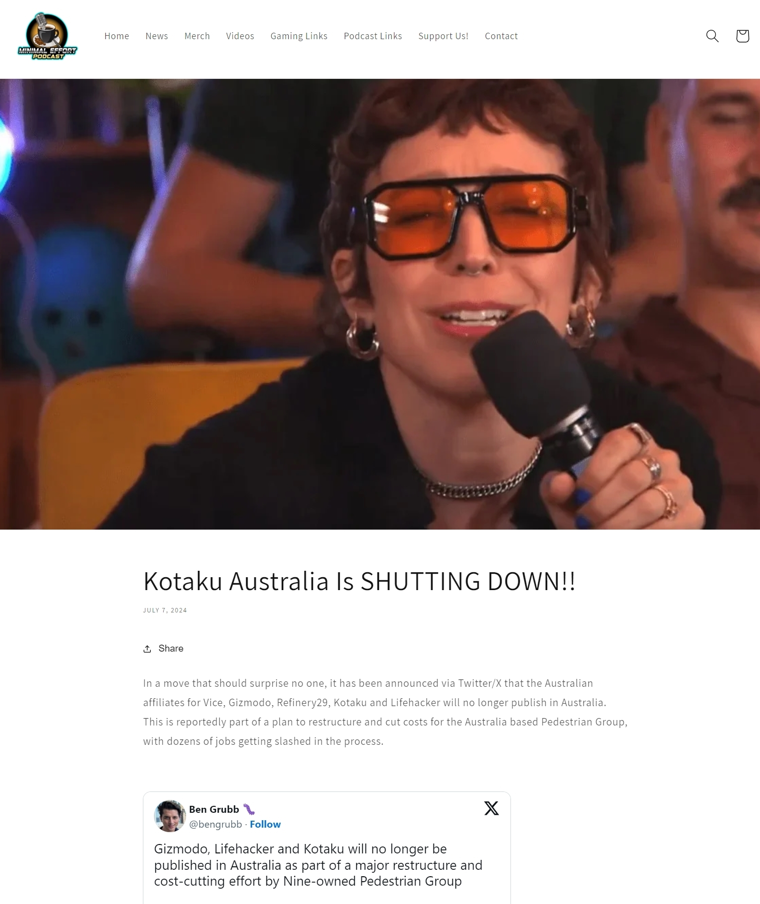This screenshot has height=904, width=760.
Task: Click the X logo in tweet
Action: pos(492,808)
